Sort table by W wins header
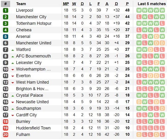Screen dimensions: 167x139 (x=74, y=4)
